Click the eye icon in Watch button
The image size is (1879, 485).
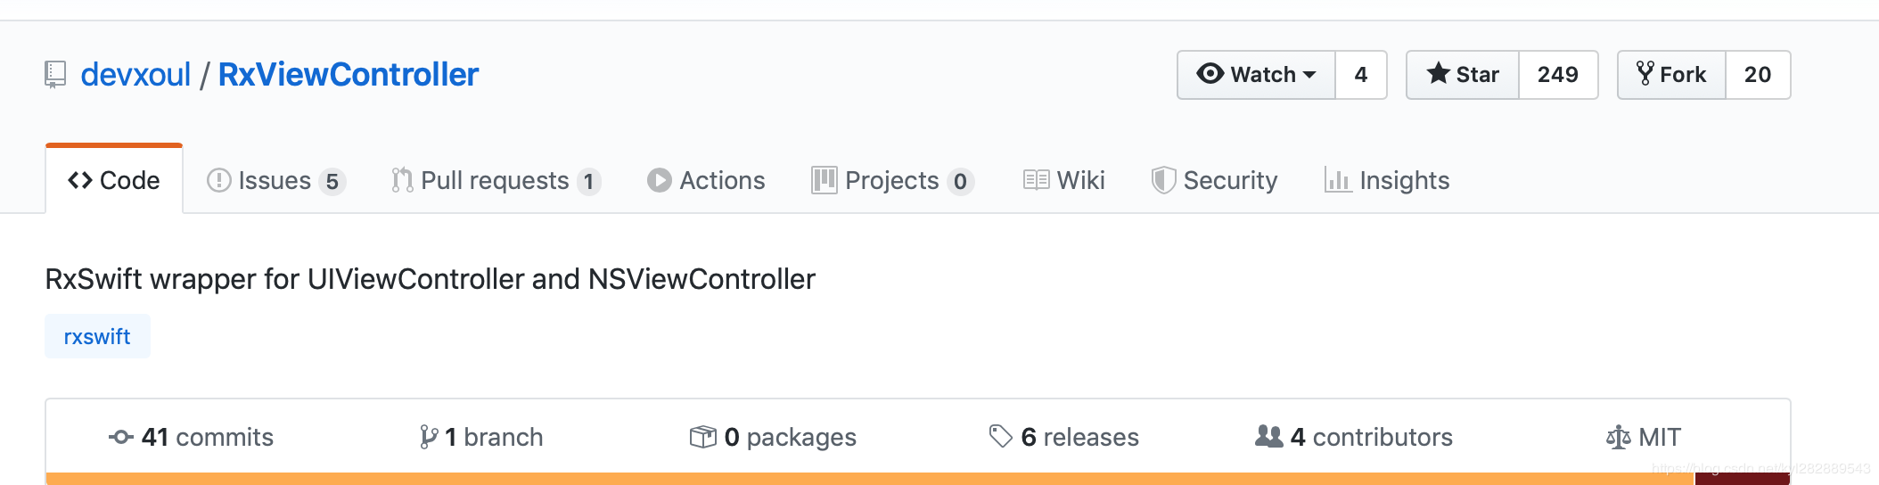pos(1210,74)
